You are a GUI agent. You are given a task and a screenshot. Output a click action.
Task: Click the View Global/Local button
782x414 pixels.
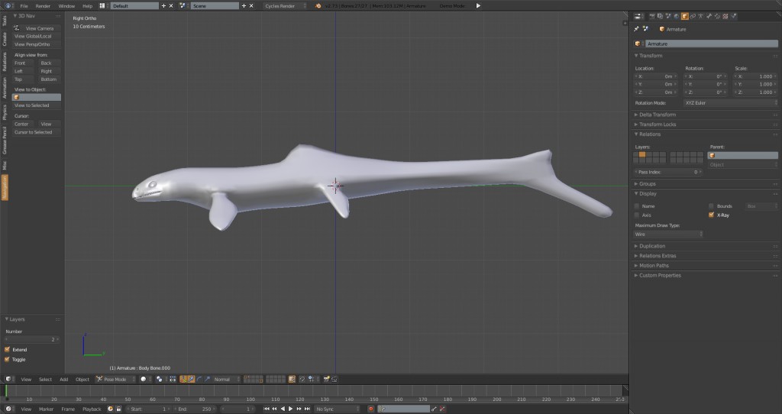(x=37, y=37)
